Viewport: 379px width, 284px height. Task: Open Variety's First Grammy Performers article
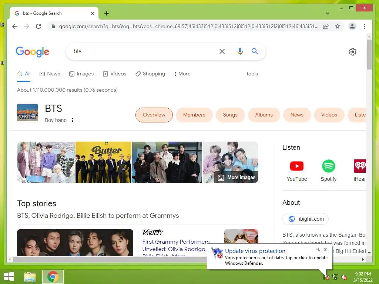point(176,249)
